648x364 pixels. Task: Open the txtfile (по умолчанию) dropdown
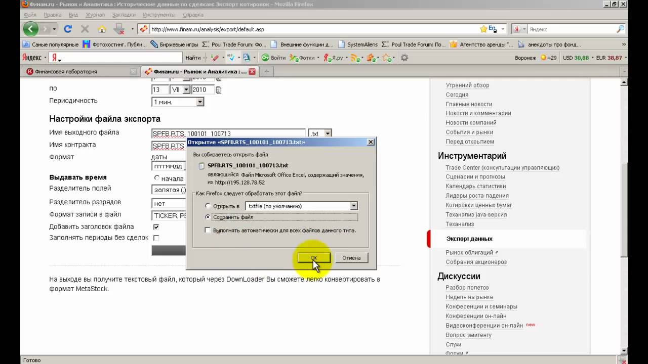click(301, 206)
